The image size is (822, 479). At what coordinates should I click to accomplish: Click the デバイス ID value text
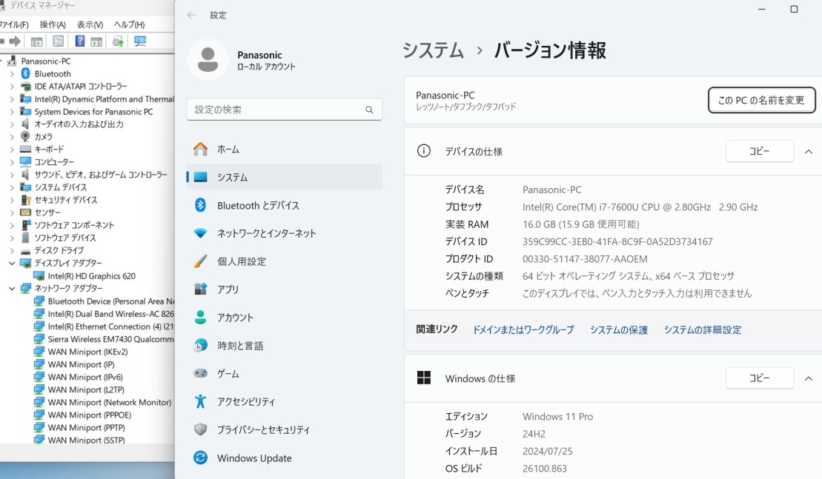click(x=617, y=242)
